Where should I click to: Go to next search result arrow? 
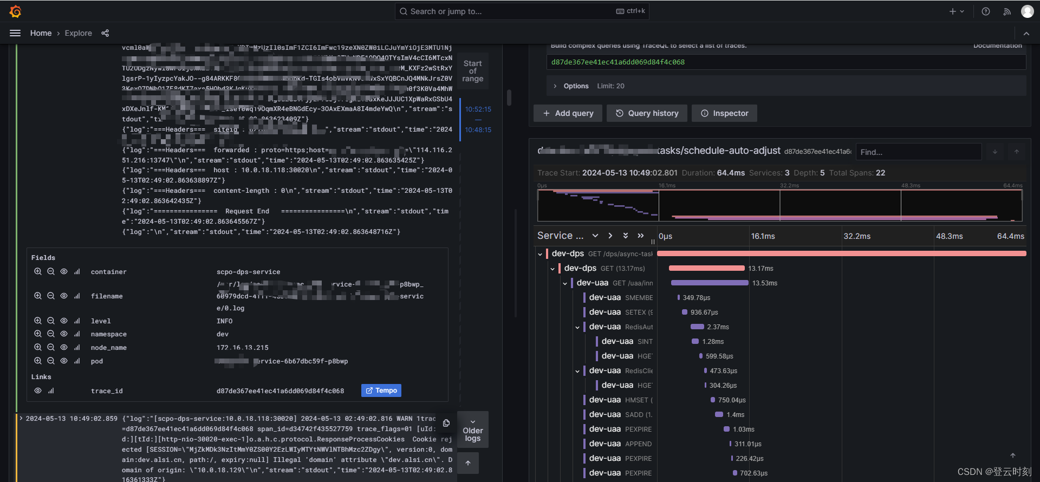click(995, 152)
